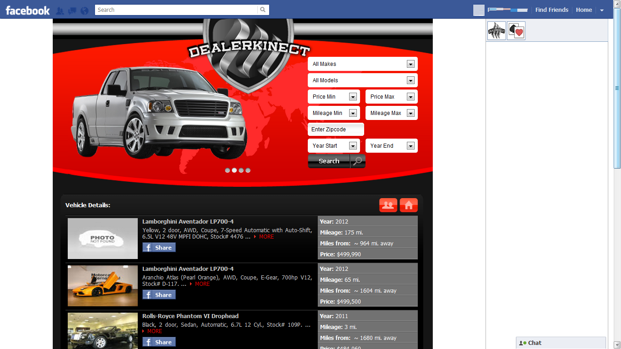Open the first Lamborghini Aventador LP700-4 title
The height and width of the screenshot is (349, 621).
(188, 222)
